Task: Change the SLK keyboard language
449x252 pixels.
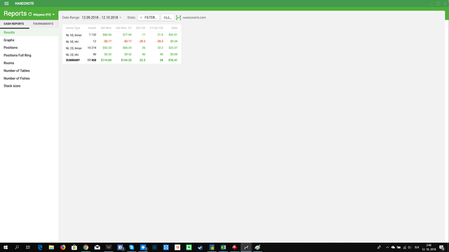Action: click(417, 247)
